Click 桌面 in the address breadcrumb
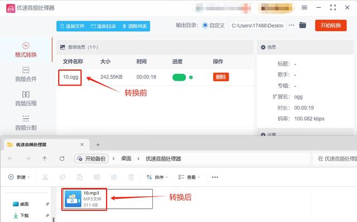The image size is (357, 222). 126,159
